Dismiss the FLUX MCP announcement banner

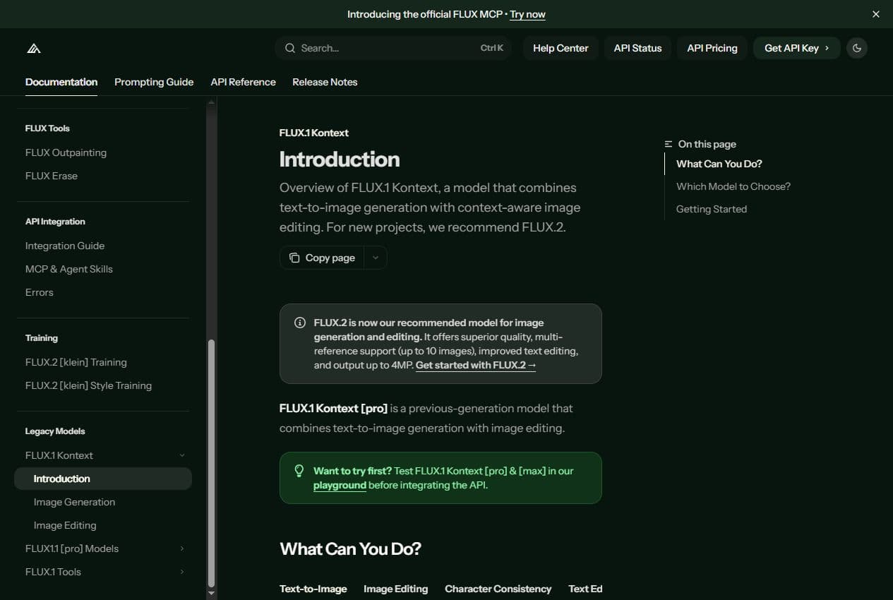click(x=876, y=14)
